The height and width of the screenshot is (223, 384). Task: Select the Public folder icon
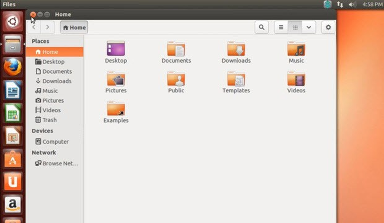tap(176, 83)
